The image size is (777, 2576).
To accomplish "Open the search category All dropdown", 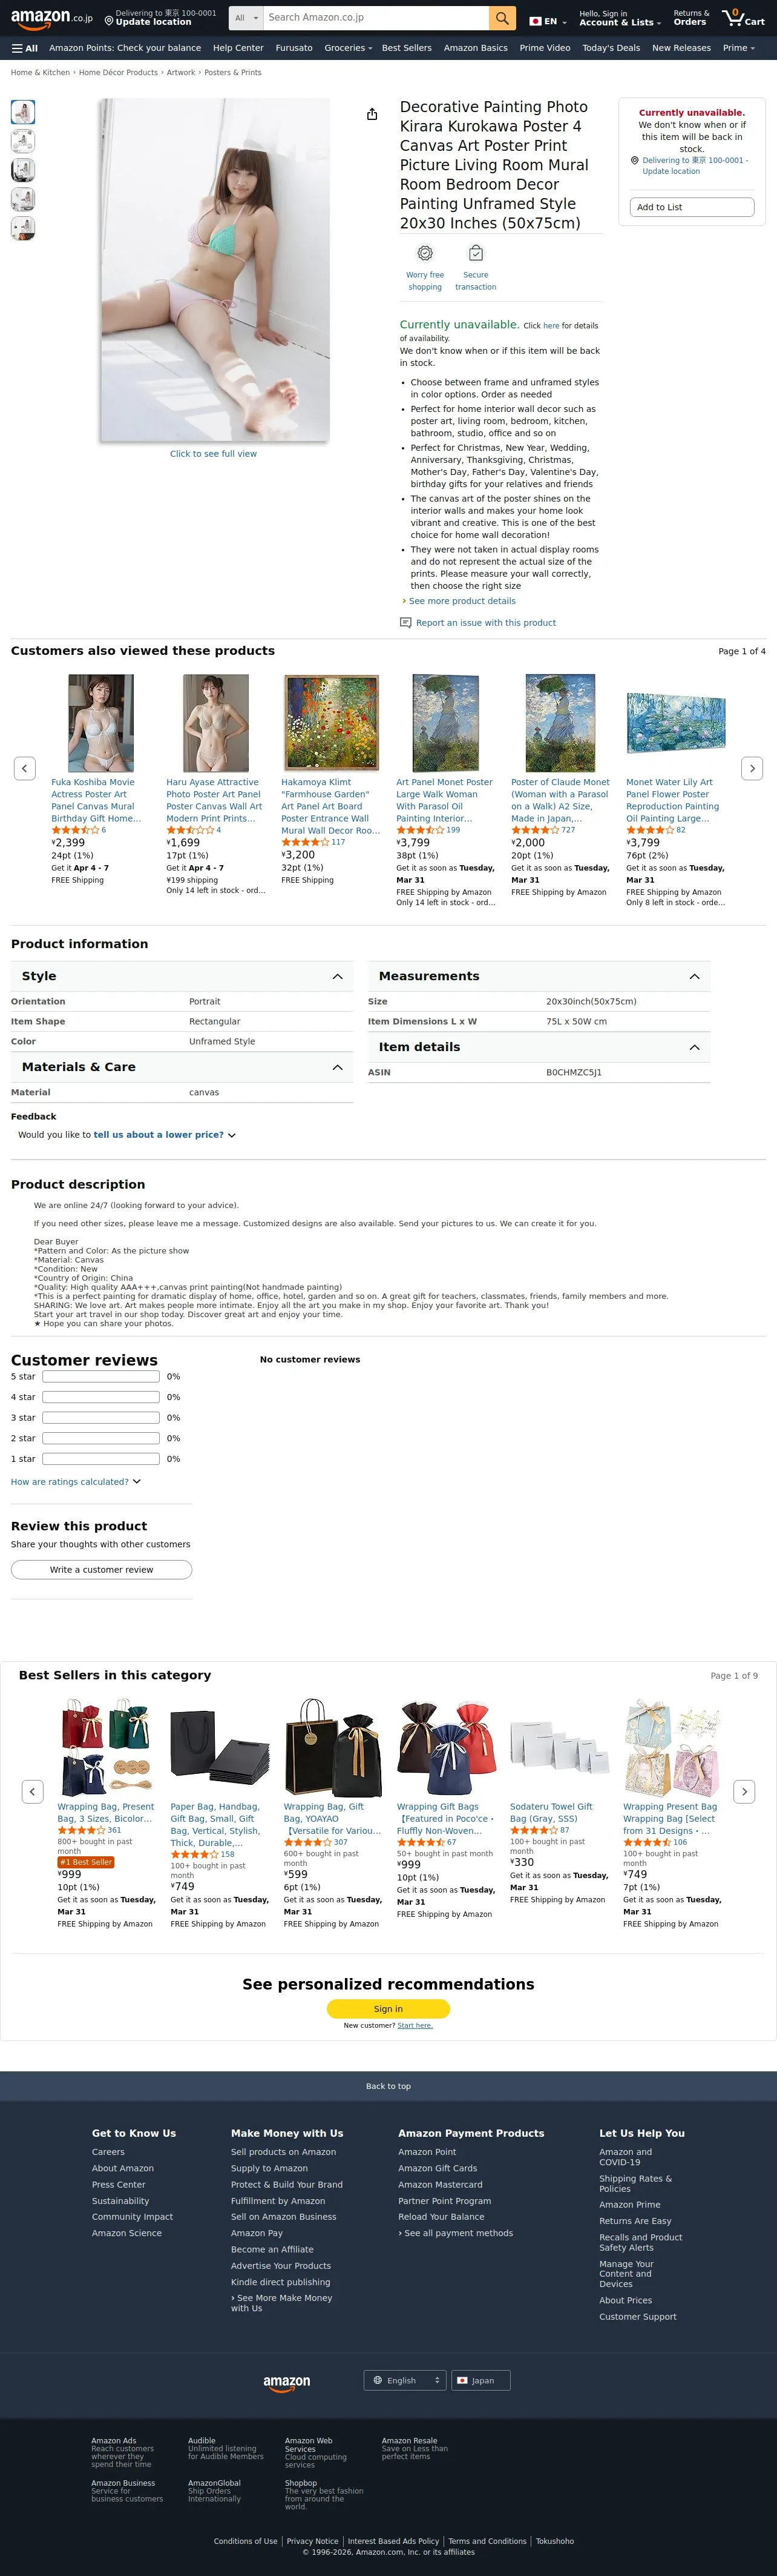I will (x=246, y=18).
